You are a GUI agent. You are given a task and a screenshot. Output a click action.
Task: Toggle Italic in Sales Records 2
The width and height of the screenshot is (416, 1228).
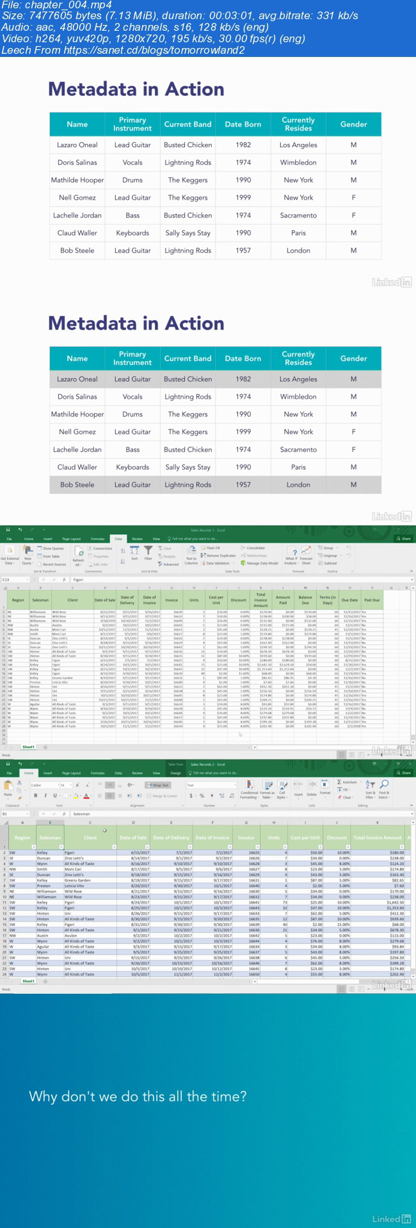coord(45,795)
